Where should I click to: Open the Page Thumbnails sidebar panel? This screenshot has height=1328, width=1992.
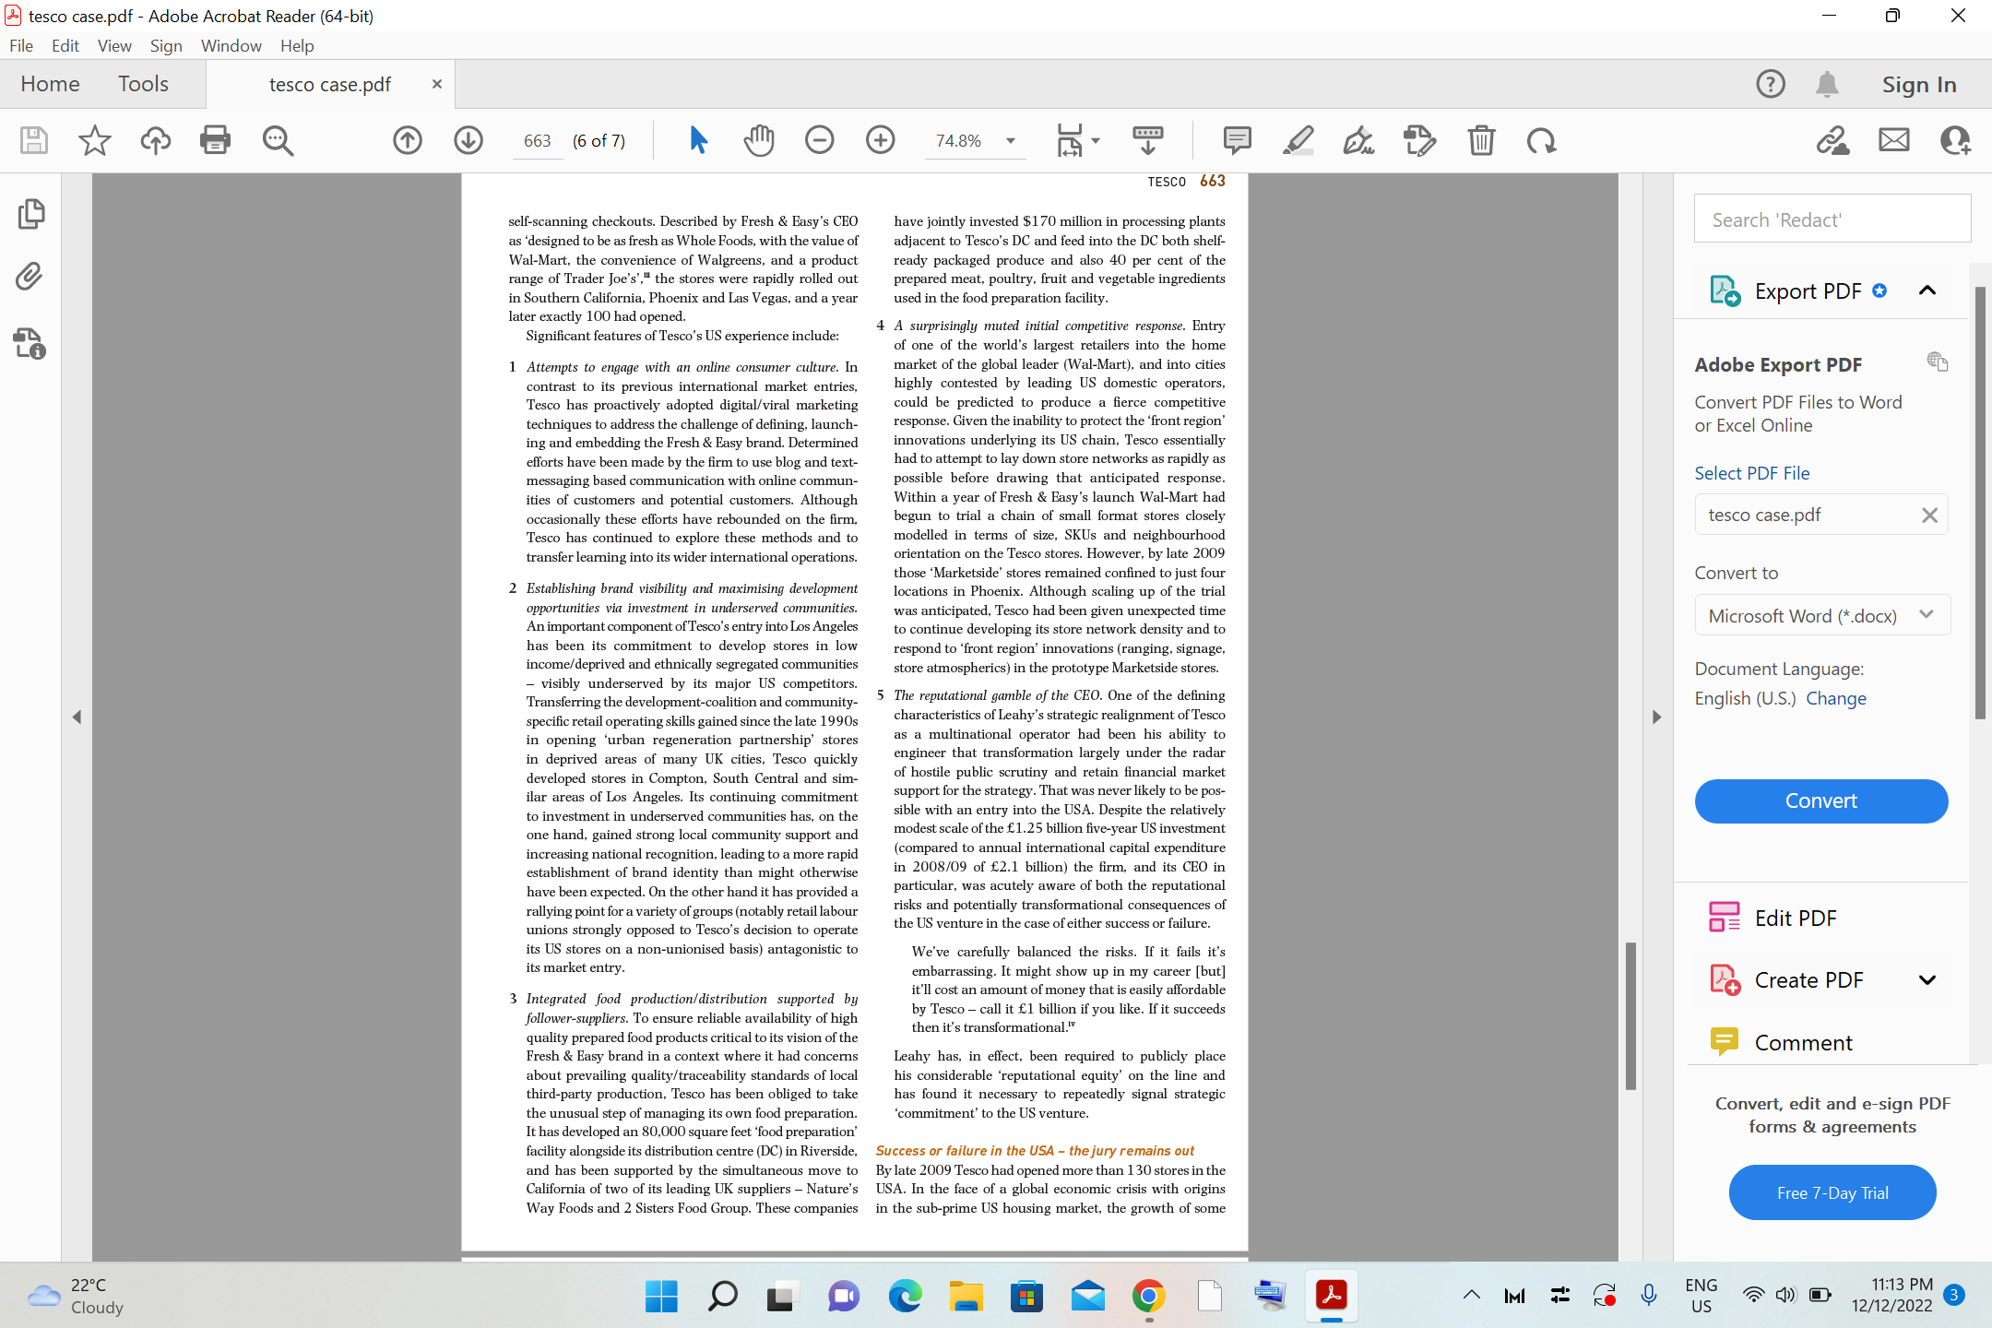[30, 214]
